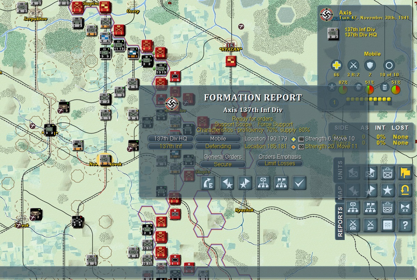
Task: Click 'Strength 20, Move 11' text
Action: 331,146
